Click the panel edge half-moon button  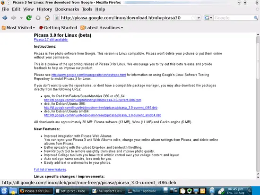250,191
